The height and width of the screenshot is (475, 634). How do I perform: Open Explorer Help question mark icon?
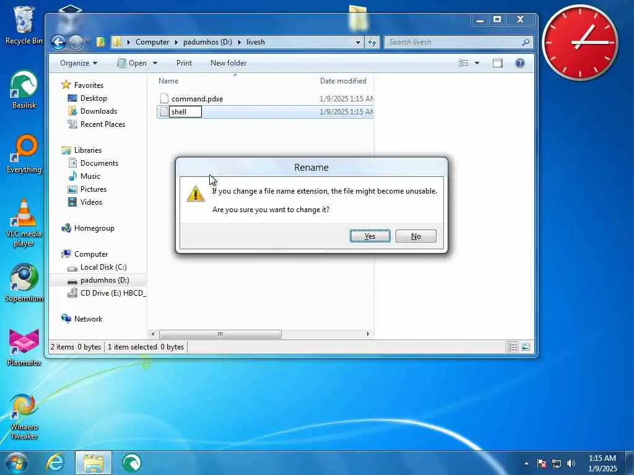coord(520,63)
